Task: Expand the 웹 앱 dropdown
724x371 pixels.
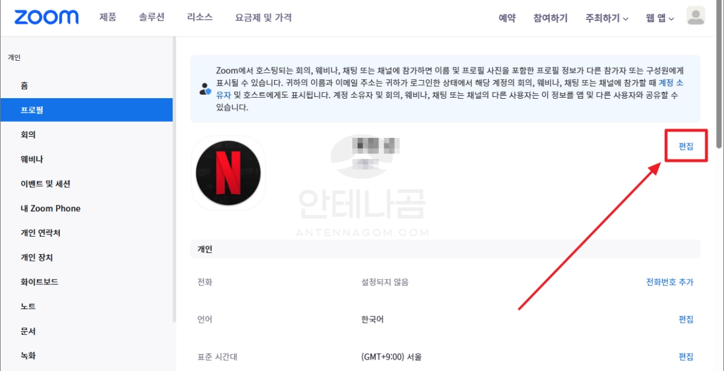Action: pyautogui.click(x=659, y=18)
